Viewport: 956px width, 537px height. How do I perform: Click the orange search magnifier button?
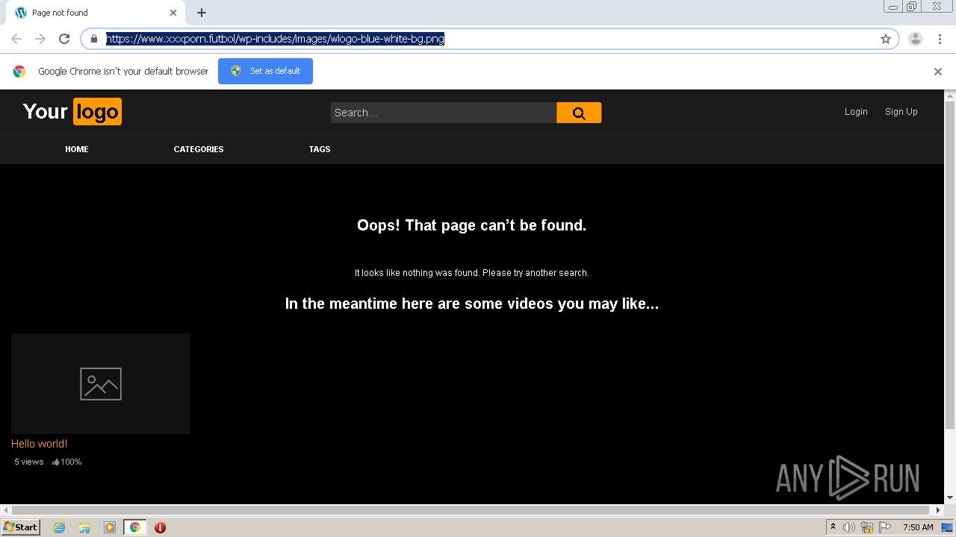tap(579, 113)
